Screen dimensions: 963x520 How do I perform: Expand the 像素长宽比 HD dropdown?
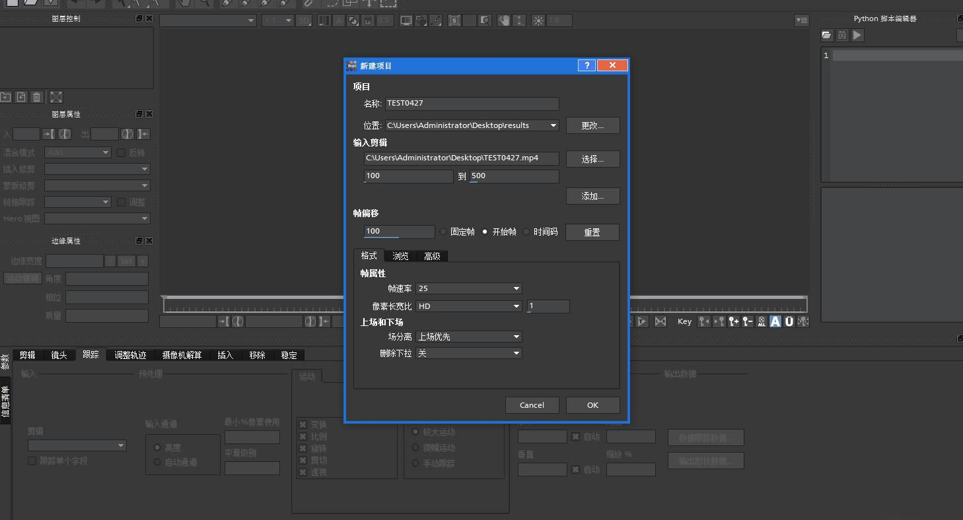469,306
